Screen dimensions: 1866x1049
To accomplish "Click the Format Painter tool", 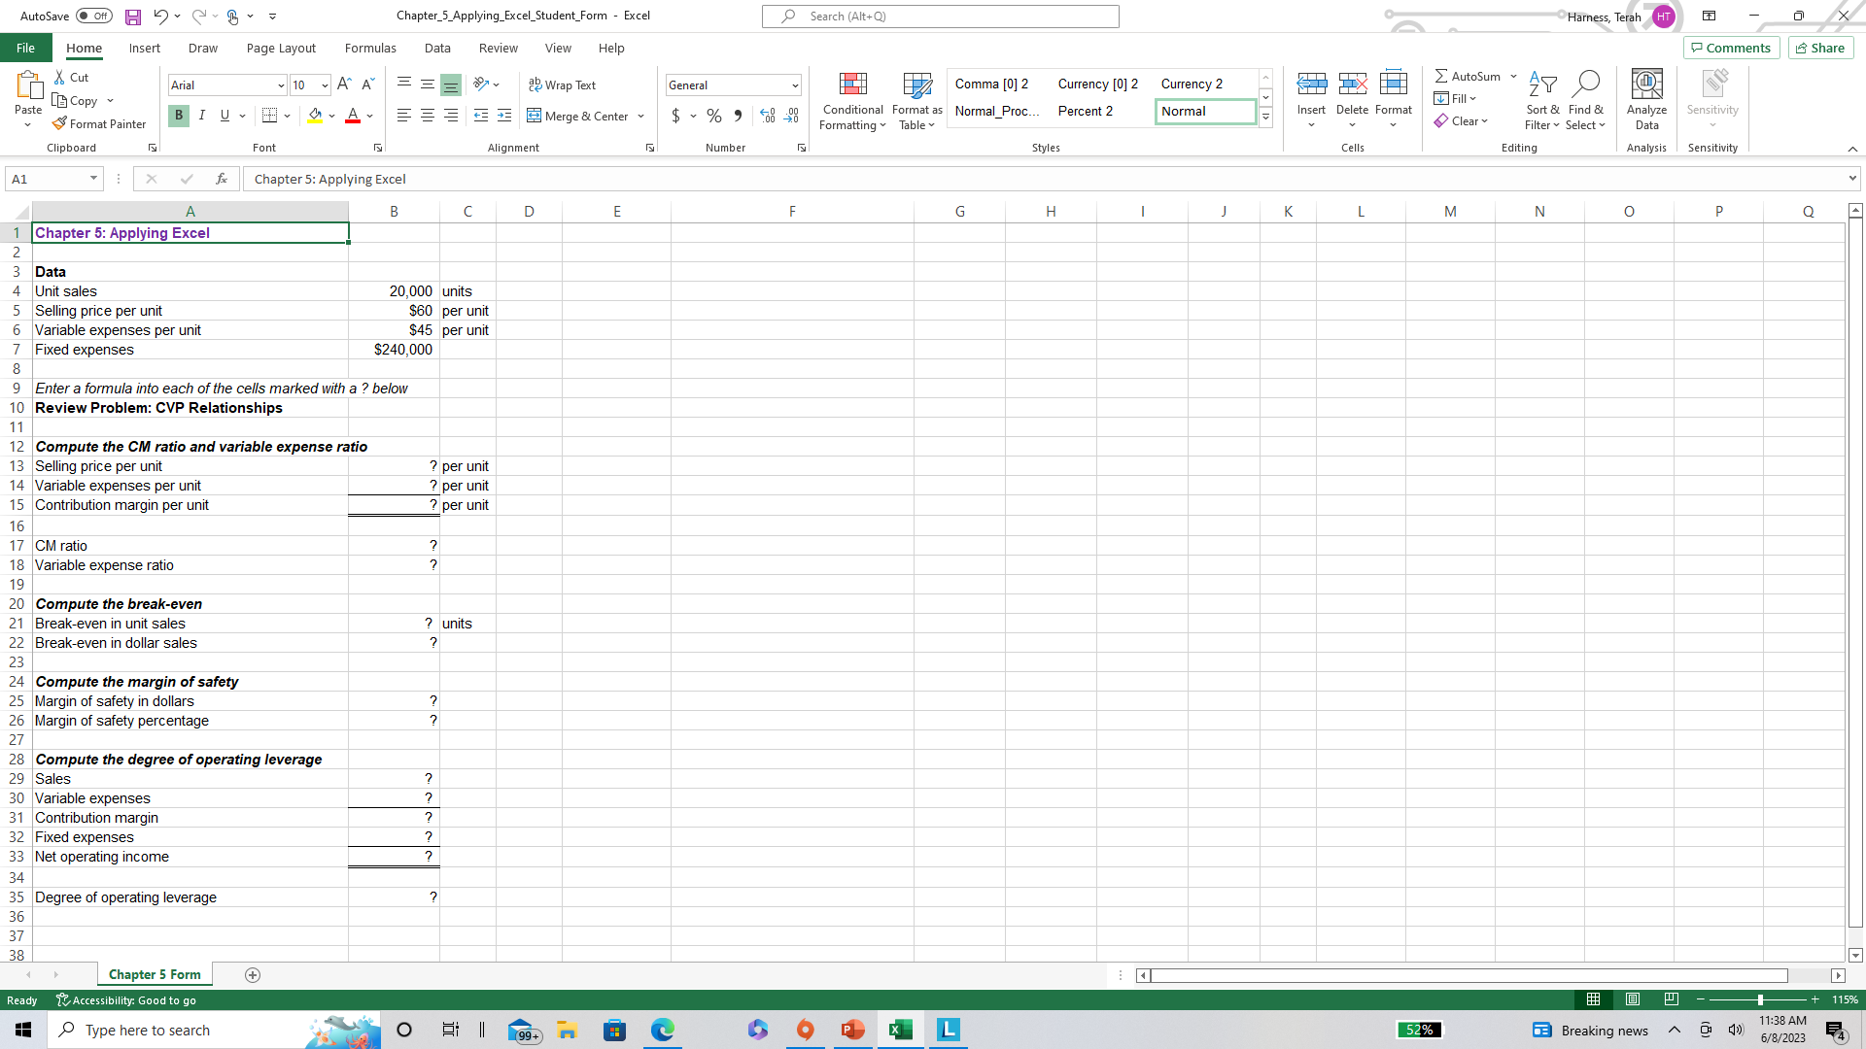I will point(99,123).
